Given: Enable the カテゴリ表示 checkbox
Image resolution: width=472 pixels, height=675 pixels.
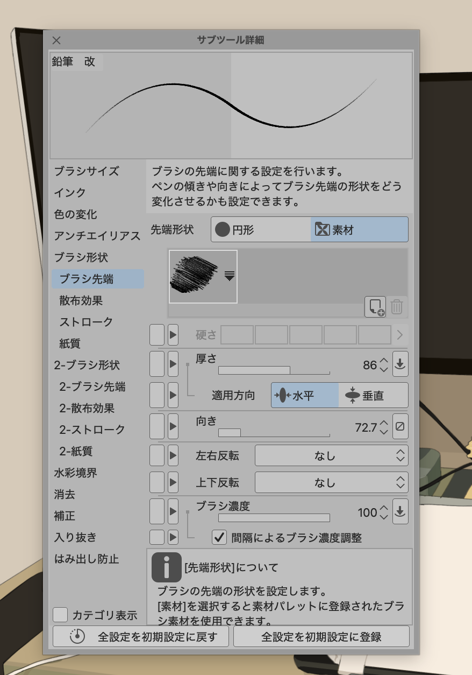Looking at the screenshot, I should 60,615.
